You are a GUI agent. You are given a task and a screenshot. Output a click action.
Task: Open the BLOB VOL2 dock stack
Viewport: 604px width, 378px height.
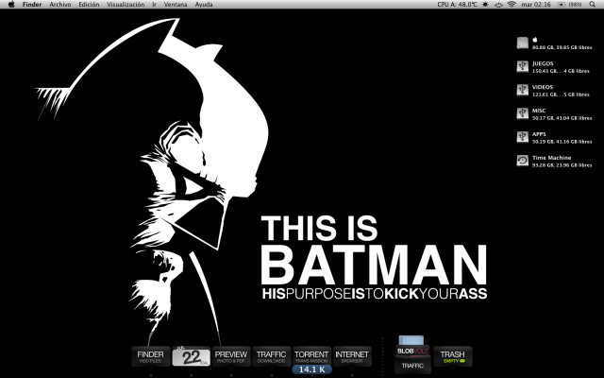pos(412,349)
